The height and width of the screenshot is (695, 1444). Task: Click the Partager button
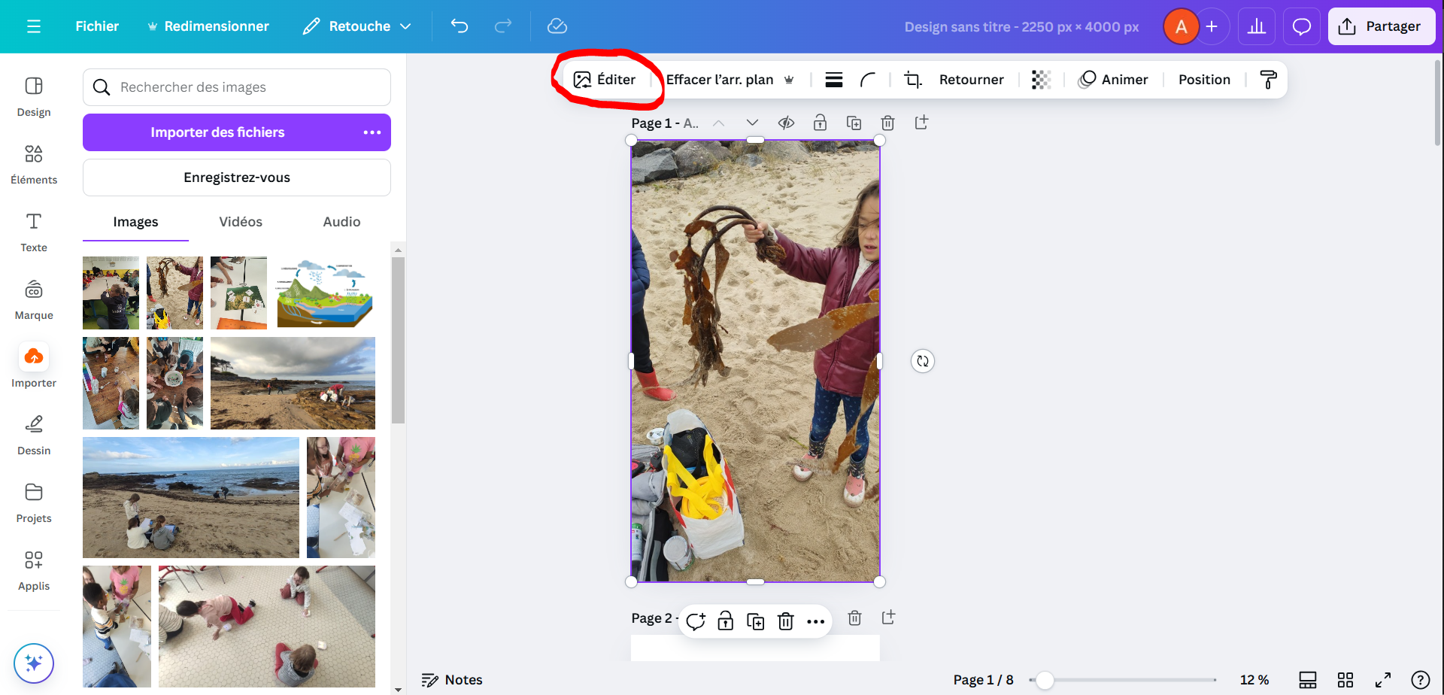1381,26
